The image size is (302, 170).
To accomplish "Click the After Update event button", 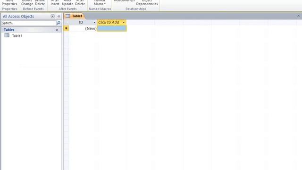I will tap(67, 3).
